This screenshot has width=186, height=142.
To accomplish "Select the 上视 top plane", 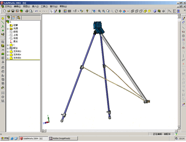I will coord(16,35).
